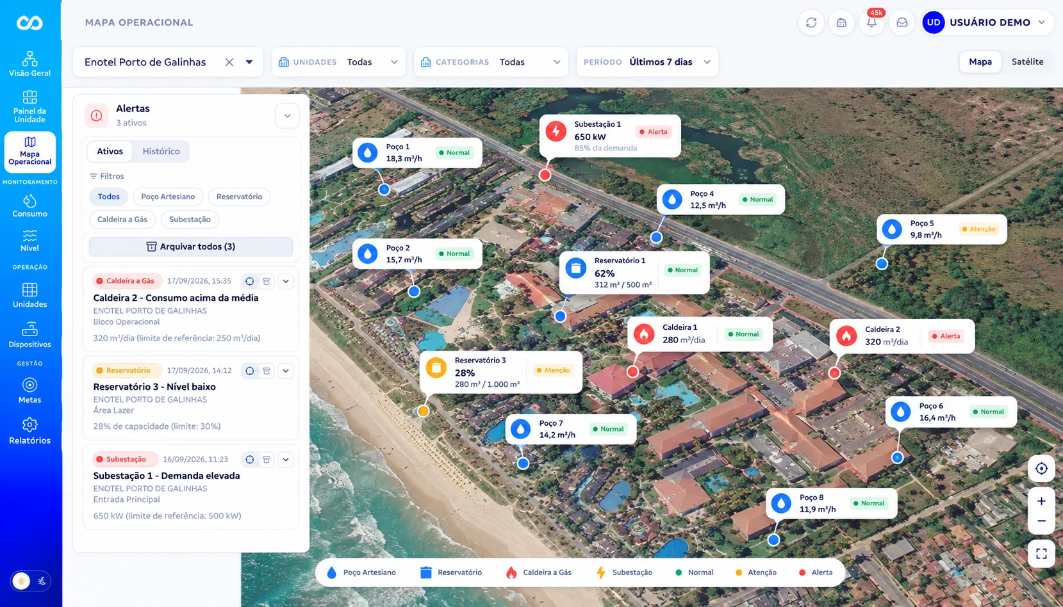Open Dispositivos in the sidebar
This screenshot has width=1063, height=607.
[x=29, y=336]
